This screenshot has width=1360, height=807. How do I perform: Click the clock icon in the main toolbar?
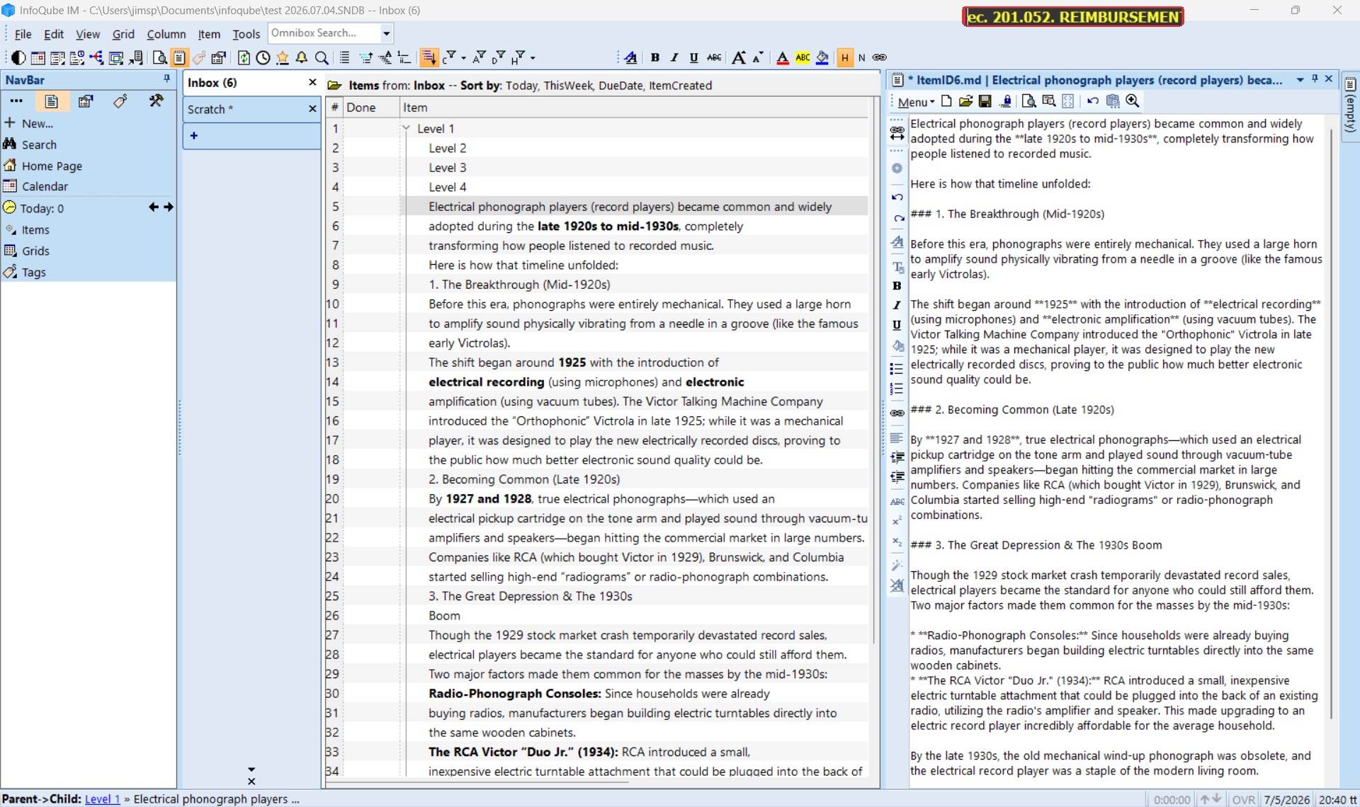coord(263,58)
